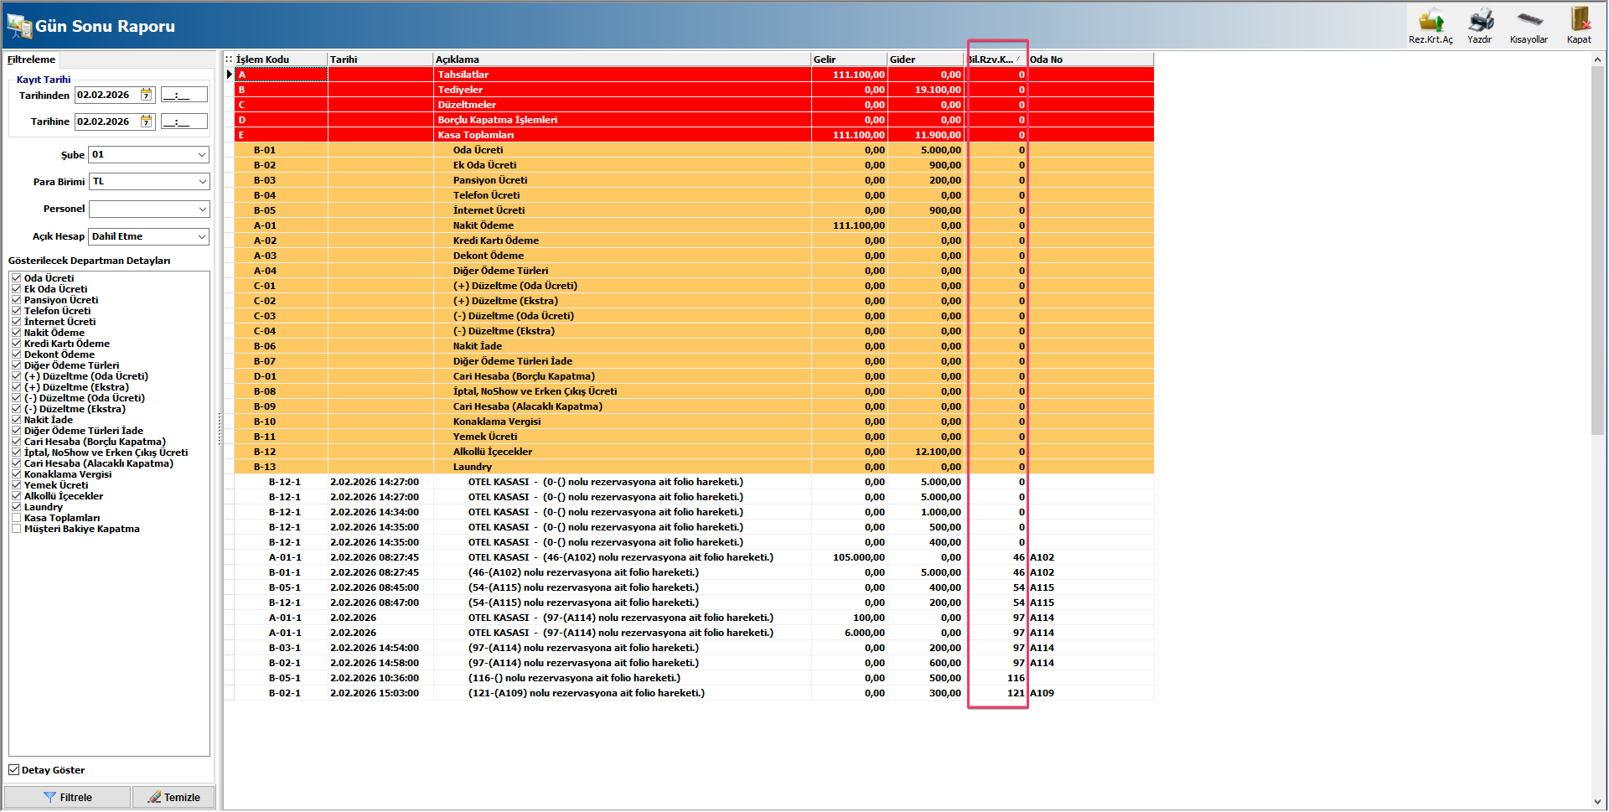Enable the Kasa Toplamları checkbox
Viewport: 1609px width, 812px height.
pos(16,518)
